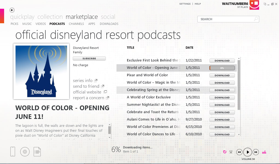Go to the PICKS tab
This screenshot has height=164, width=280.
tap(14, 24)
